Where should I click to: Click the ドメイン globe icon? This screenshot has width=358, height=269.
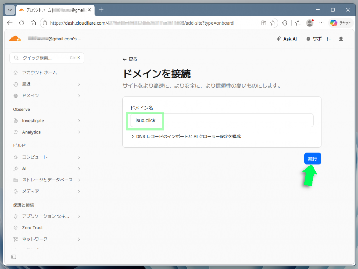[15, 96]
